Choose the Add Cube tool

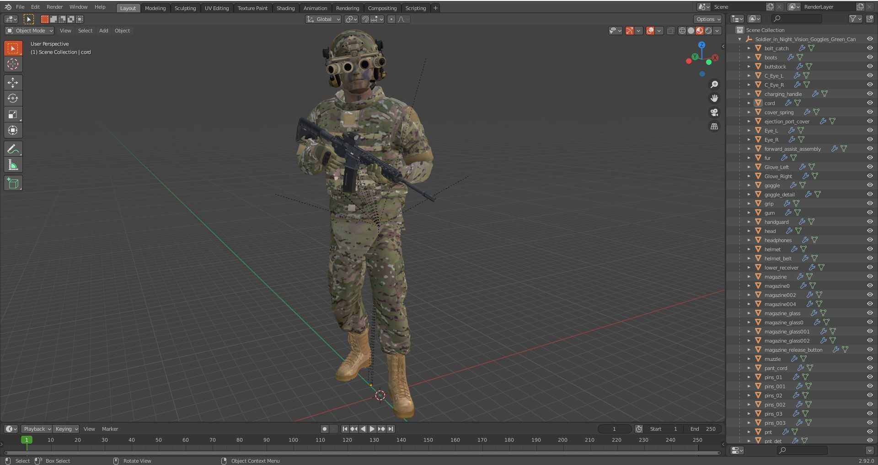coord(13,183)
